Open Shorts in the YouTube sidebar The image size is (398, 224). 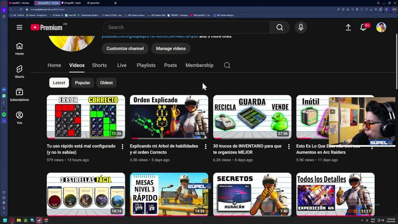point(19,72)
